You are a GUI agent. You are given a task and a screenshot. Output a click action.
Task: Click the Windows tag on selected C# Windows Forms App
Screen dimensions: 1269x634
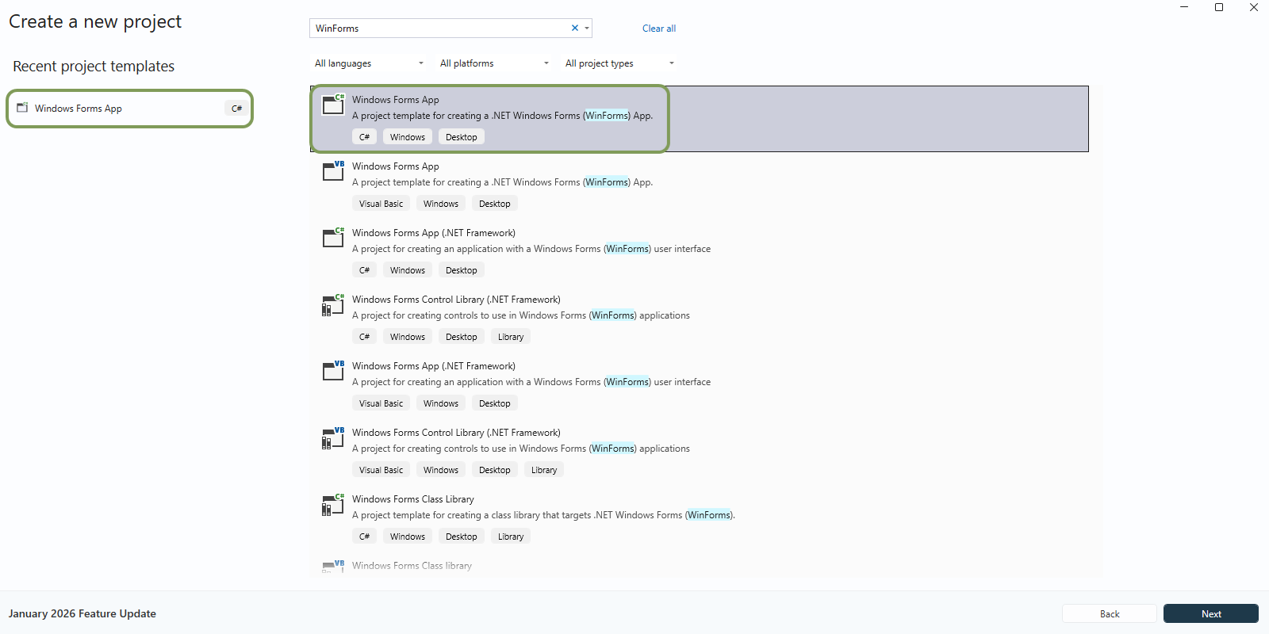point(408,137)
